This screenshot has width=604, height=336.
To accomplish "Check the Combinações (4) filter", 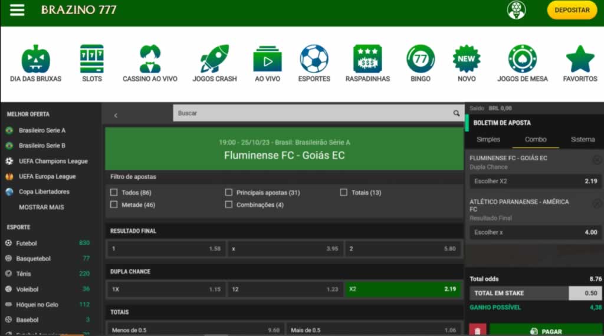I will pyautogui.click(x=228, y=205).
